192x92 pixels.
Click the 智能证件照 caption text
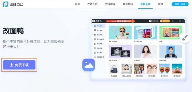[x=163, y=60]
